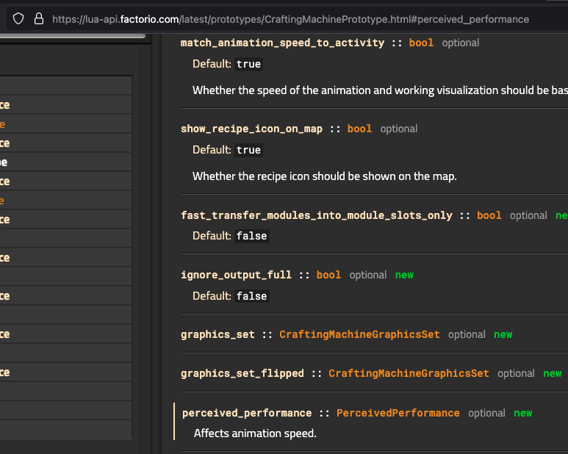
Task: Open the PerceivedPerformance type link
Action: coord(398,413)
